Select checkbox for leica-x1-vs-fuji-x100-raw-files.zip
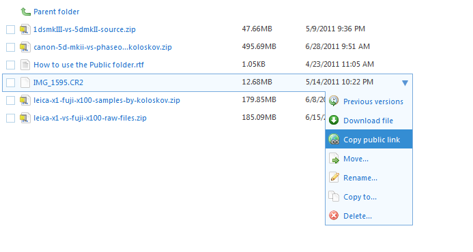 [10, 118]
